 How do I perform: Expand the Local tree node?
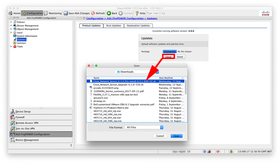11,33
